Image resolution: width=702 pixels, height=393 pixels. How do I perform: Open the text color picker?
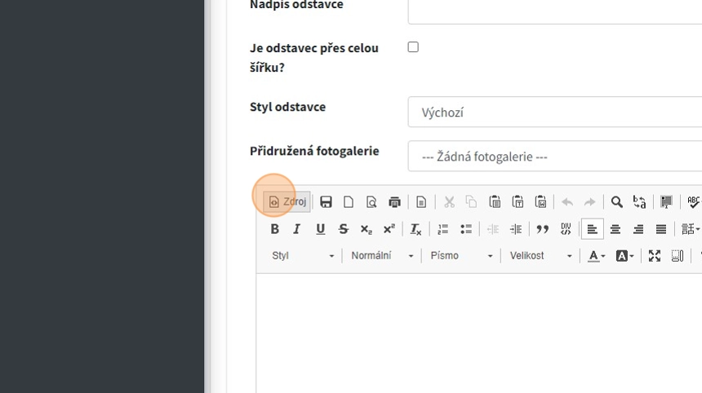(x=597, y=255)
